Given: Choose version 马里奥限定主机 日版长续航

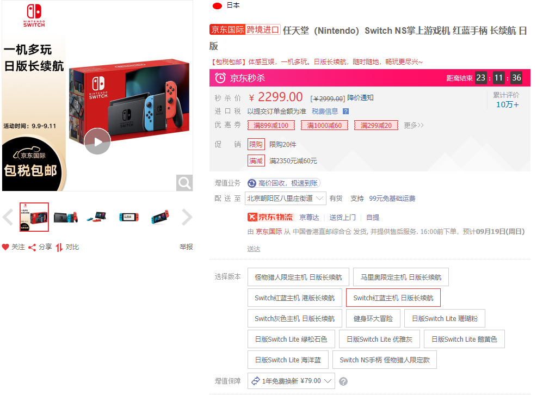Looking at the screenshot, I should 400,277.
